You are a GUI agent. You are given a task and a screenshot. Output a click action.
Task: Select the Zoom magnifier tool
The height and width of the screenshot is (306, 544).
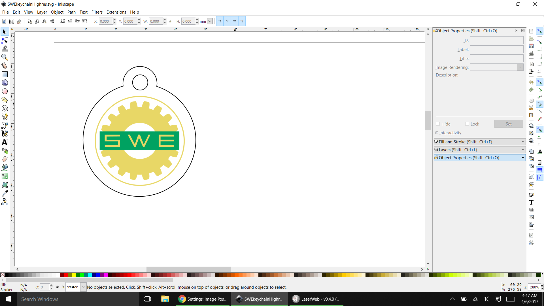(5, 57)
